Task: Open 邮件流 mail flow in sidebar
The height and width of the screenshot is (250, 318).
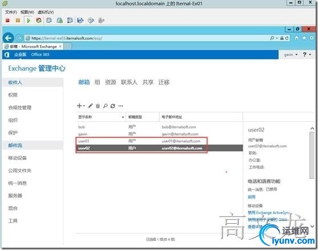Action: pyautogui.click(x=33, y=145)
